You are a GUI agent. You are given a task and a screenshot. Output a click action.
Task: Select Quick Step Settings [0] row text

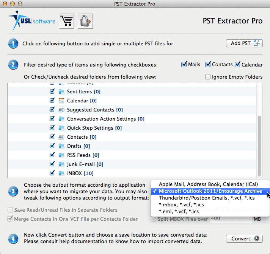[x=94, y=128]
